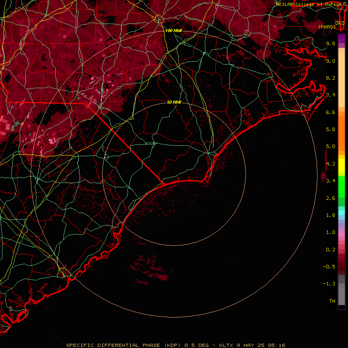Click the '3.4' scale value

coord(331,181)
